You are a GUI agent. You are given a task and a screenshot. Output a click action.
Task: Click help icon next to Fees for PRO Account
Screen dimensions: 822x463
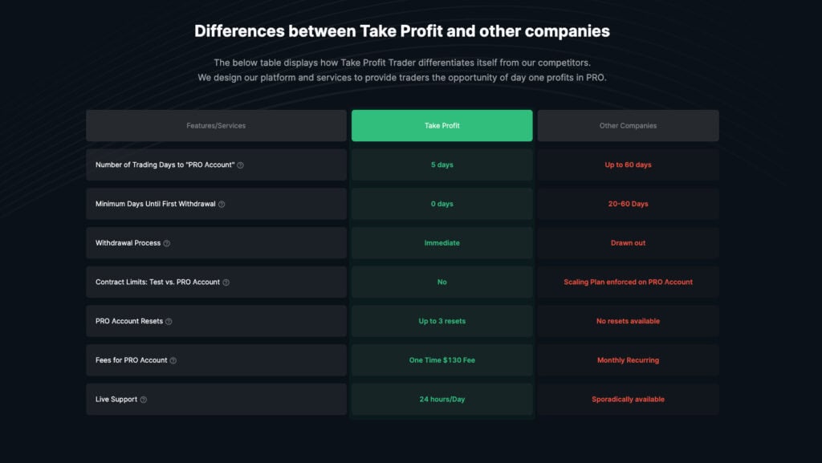coord(173,361)
